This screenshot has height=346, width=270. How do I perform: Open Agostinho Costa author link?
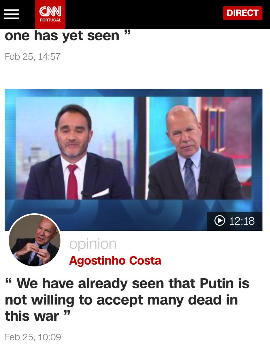point(115,261)
